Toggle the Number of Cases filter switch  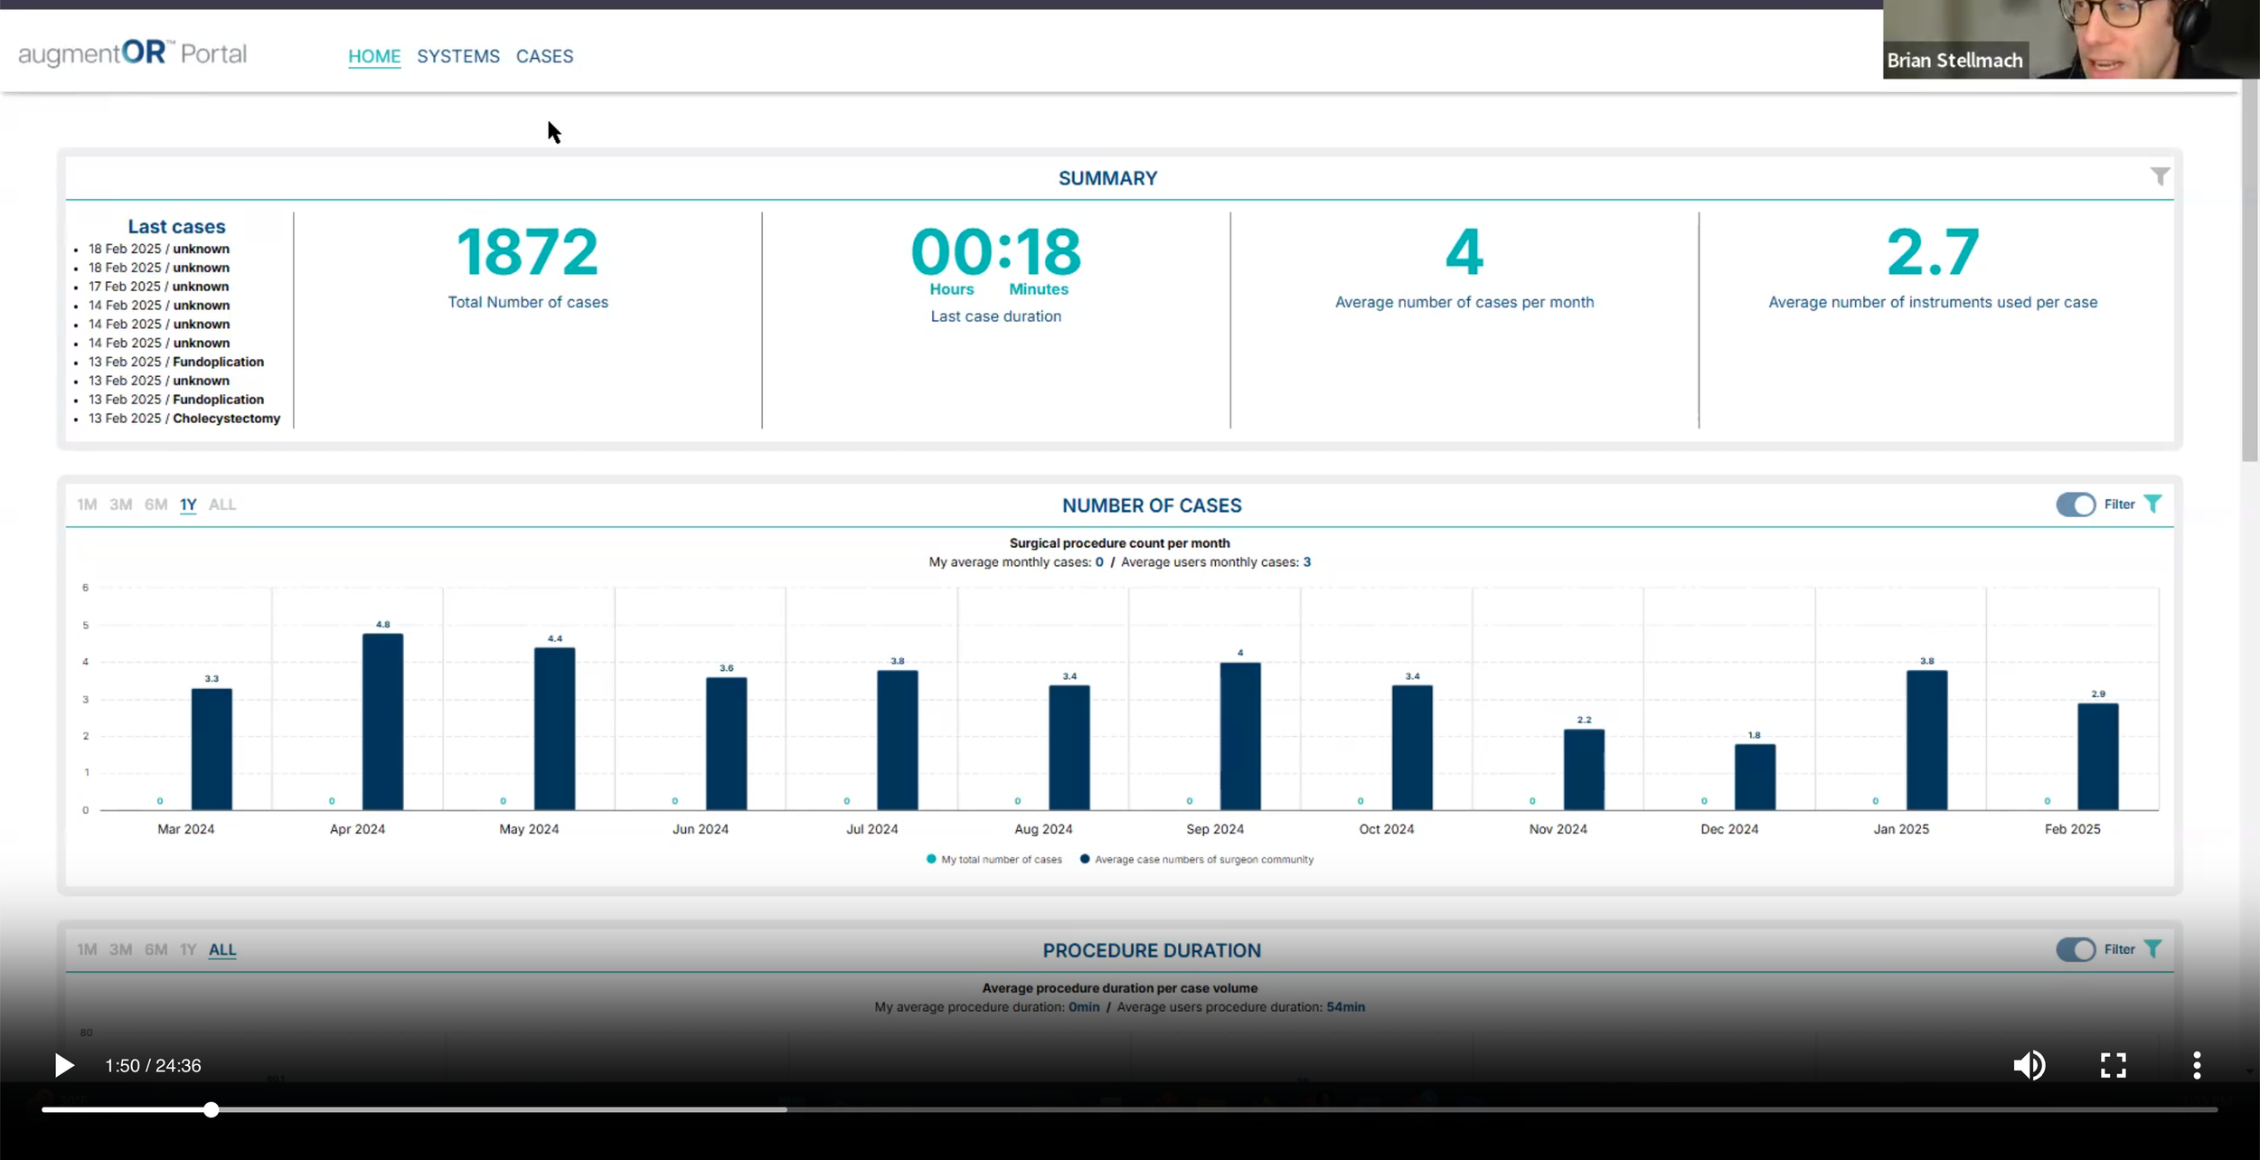[x=2075, y=505]
